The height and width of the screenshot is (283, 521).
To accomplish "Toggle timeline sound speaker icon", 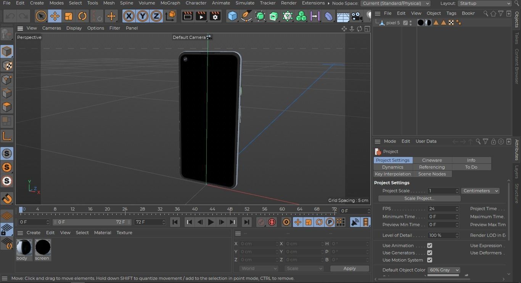I will (x=355, y=222).
